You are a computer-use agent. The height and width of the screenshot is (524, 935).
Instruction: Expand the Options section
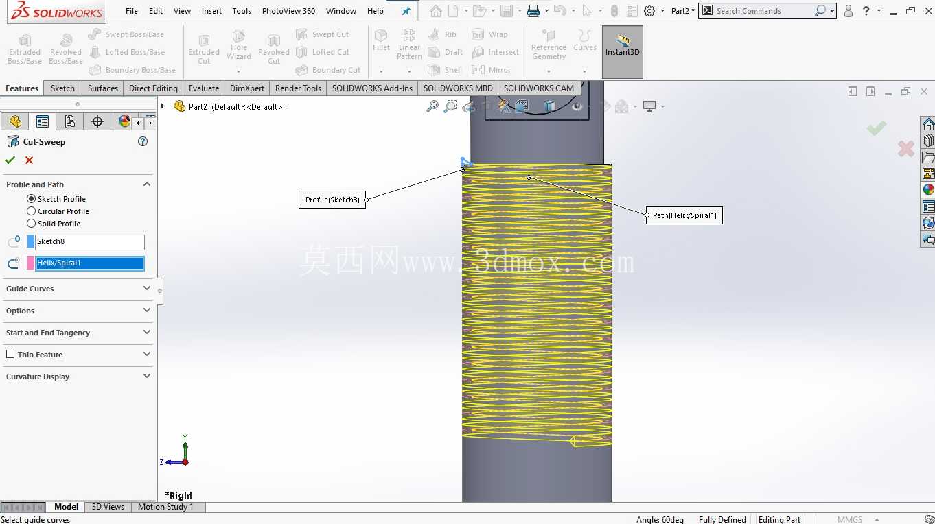pyautogui.click(x=147, y=311)
